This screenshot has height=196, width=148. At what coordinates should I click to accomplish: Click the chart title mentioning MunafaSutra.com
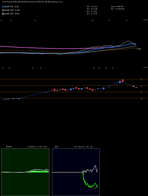click(33, 2)
